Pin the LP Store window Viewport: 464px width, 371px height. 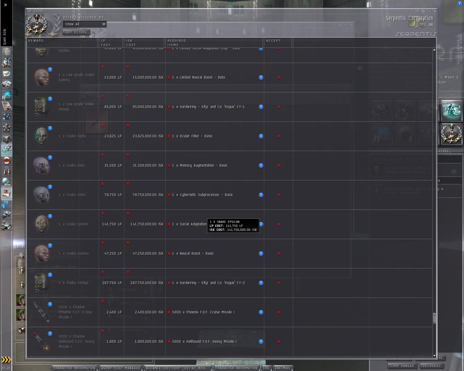coord(423,11)
